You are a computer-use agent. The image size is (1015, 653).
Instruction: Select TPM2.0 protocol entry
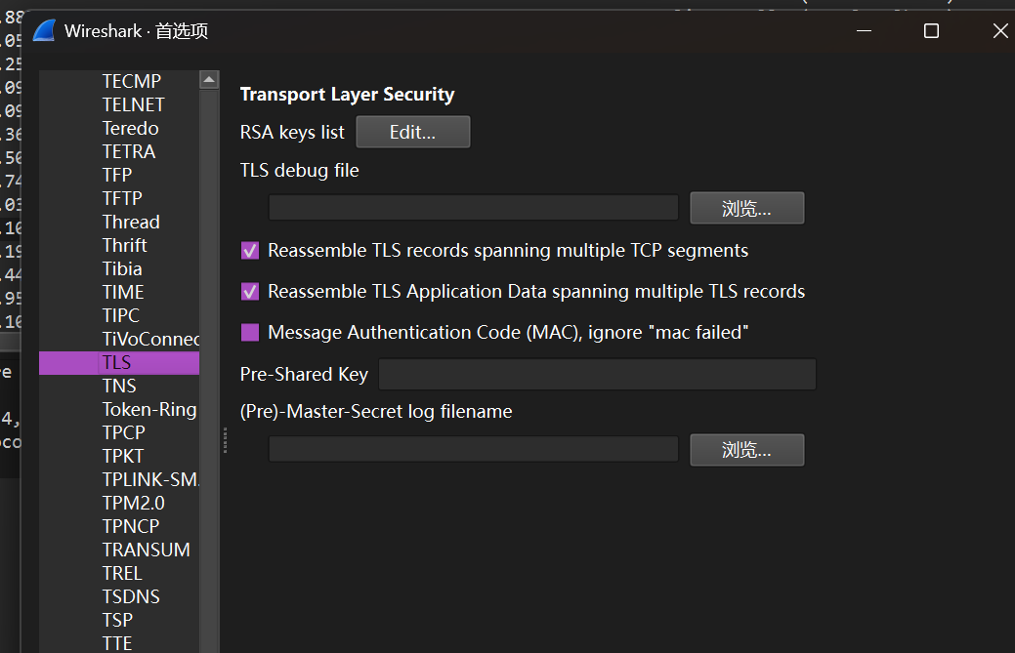[x=133, y=503]
